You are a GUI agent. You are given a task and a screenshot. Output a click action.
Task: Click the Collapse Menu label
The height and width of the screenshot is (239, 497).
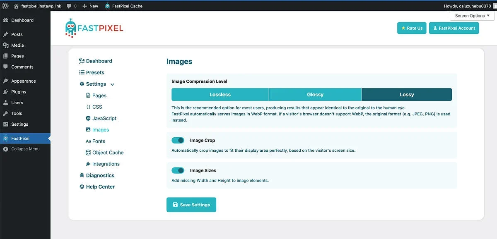25,149
